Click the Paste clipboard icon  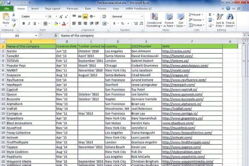6,17
